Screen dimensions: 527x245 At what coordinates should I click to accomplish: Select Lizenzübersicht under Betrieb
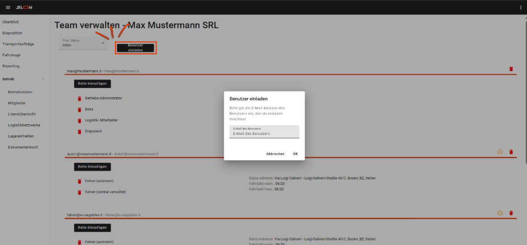tap(22, 114)
